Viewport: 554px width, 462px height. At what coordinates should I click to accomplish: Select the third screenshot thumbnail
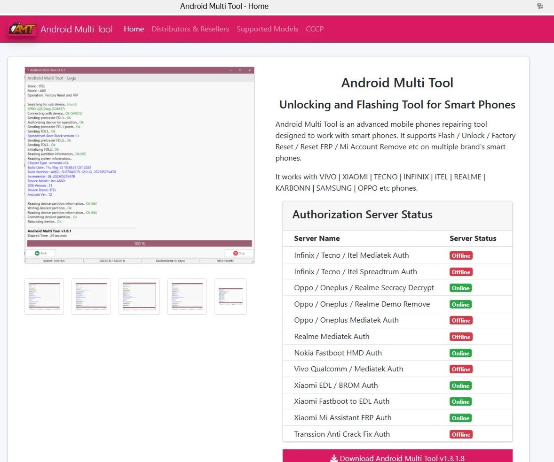coord(139,296)
